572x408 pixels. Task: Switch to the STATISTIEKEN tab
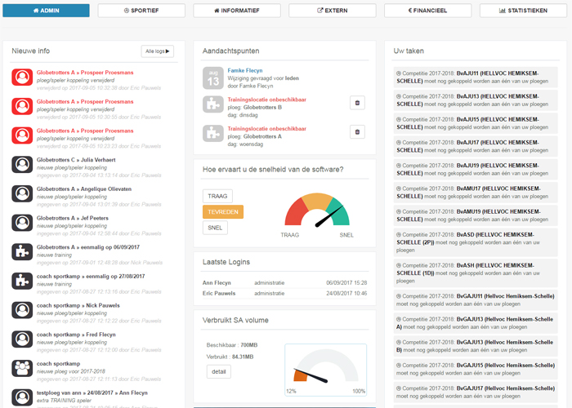click(523, 11)
